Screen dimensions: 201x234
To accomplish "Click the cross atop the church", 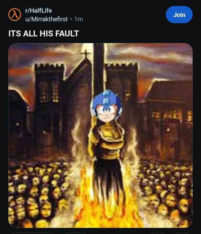I will point(85,54).
